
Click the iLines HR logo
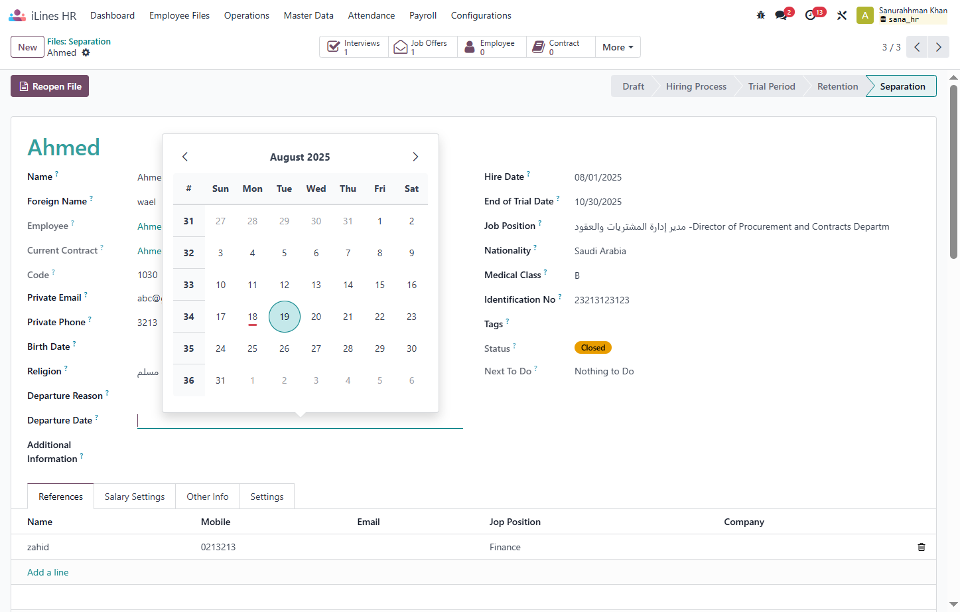click(42, 15)
